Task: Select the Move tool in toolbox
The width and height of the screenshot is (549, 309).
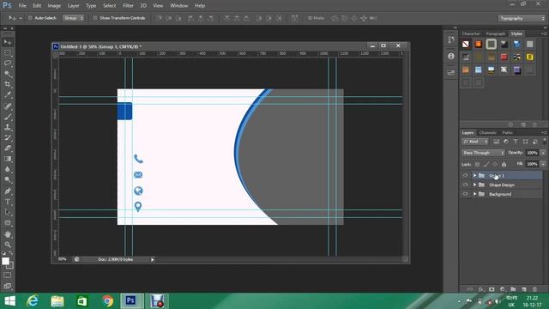Action: coord(8,42)
